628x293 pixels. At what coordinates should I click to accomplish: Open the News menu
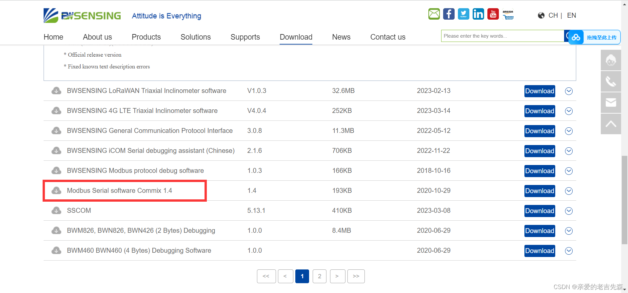(x=341, y=37)
